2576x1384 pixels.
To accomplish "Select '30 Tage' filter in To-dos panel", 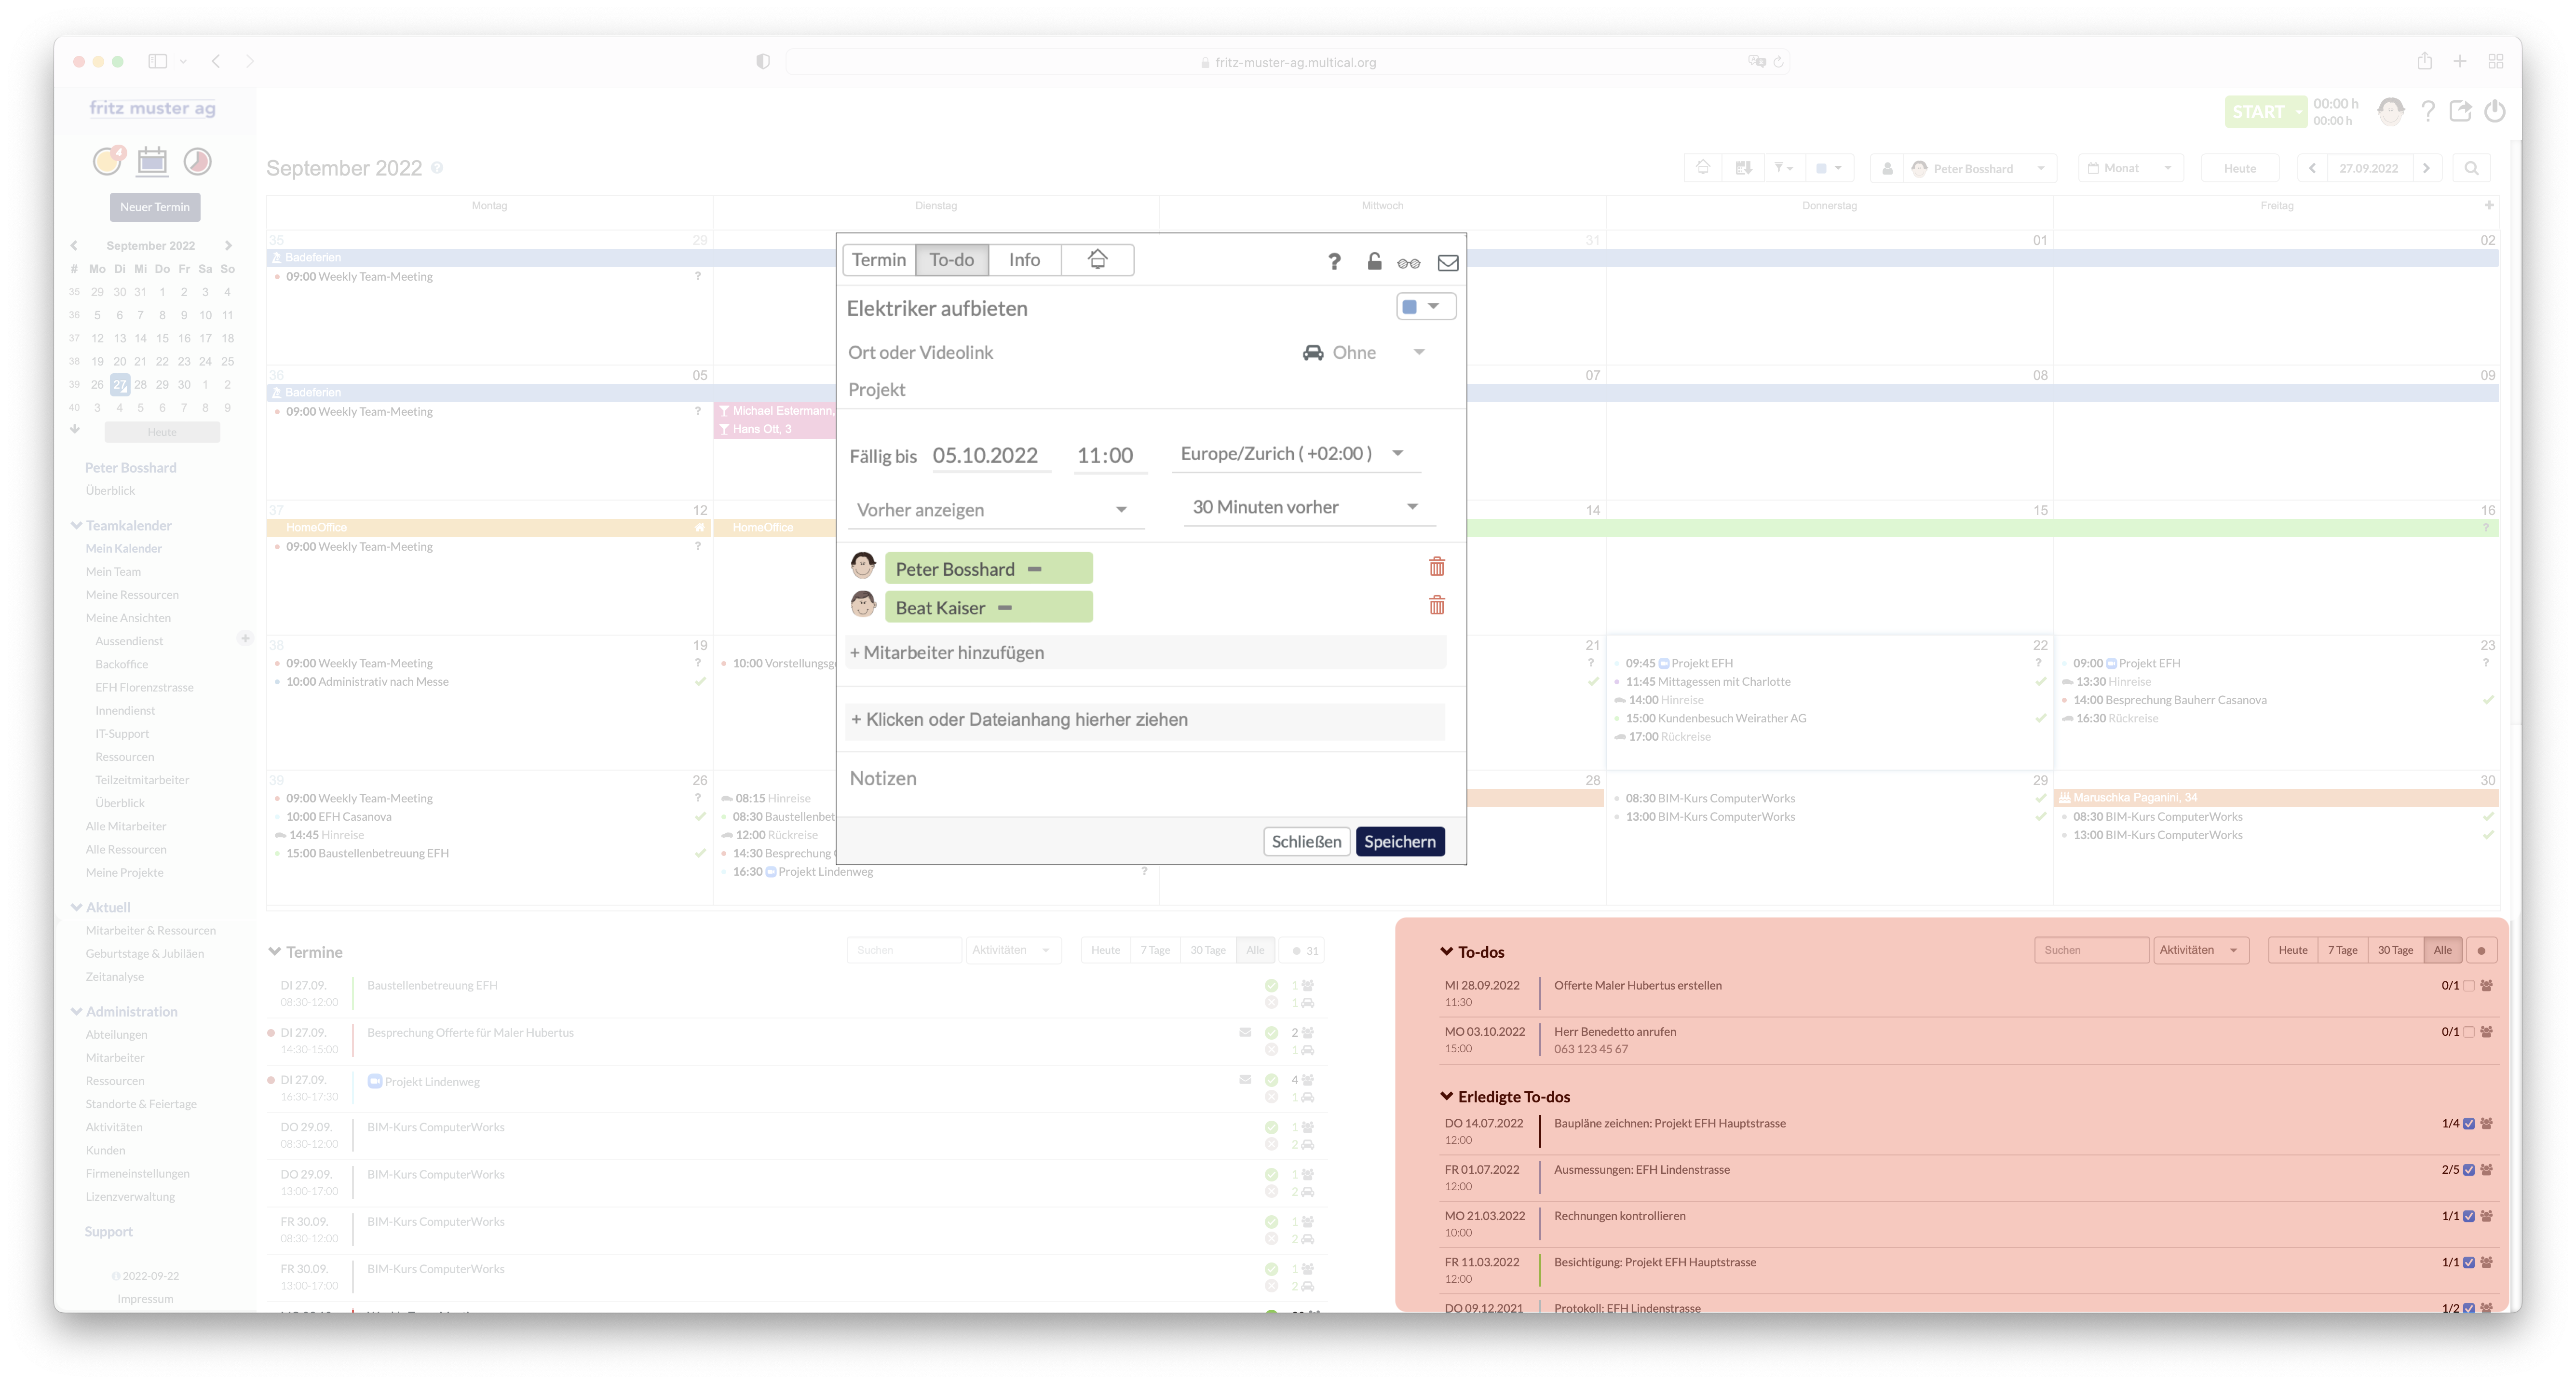I will (x=2395, y=950).
